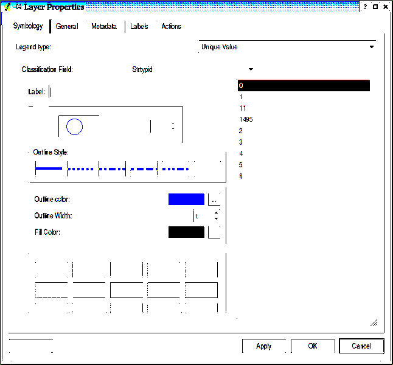The width and height of the screenshot is (393, 365).
Task: Confirm with the OK button
Action: pos(313,346)
